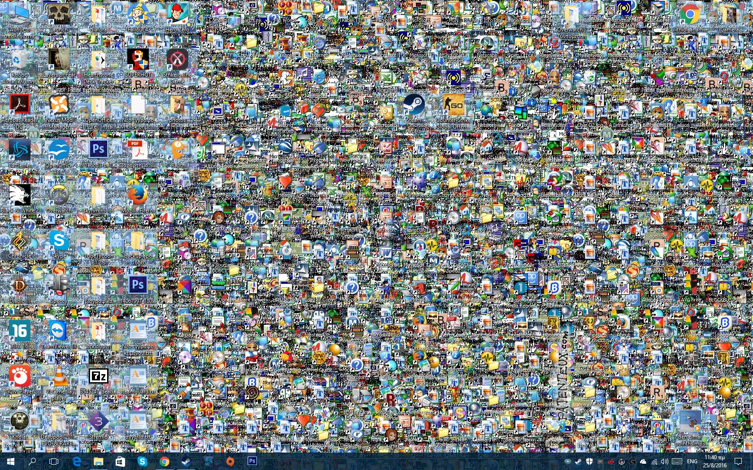Change the ENG input language indicator
753x470 pixels.
pyautogui.click(x=692, y=461)
